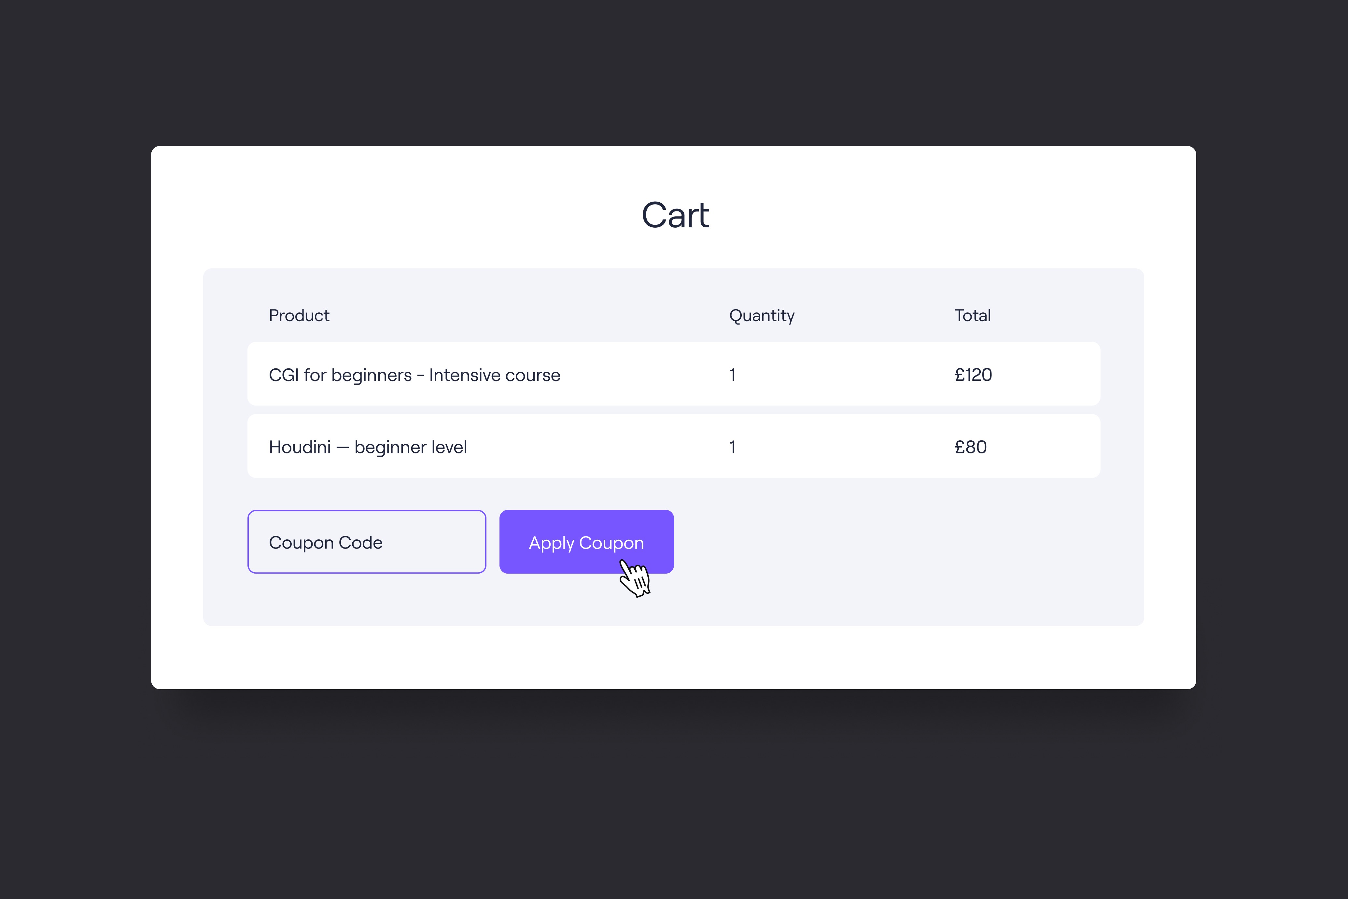Screen dimensions: 1348x899
Task: Open the 'CGI for beginners' product text
Action: [340, 375]
